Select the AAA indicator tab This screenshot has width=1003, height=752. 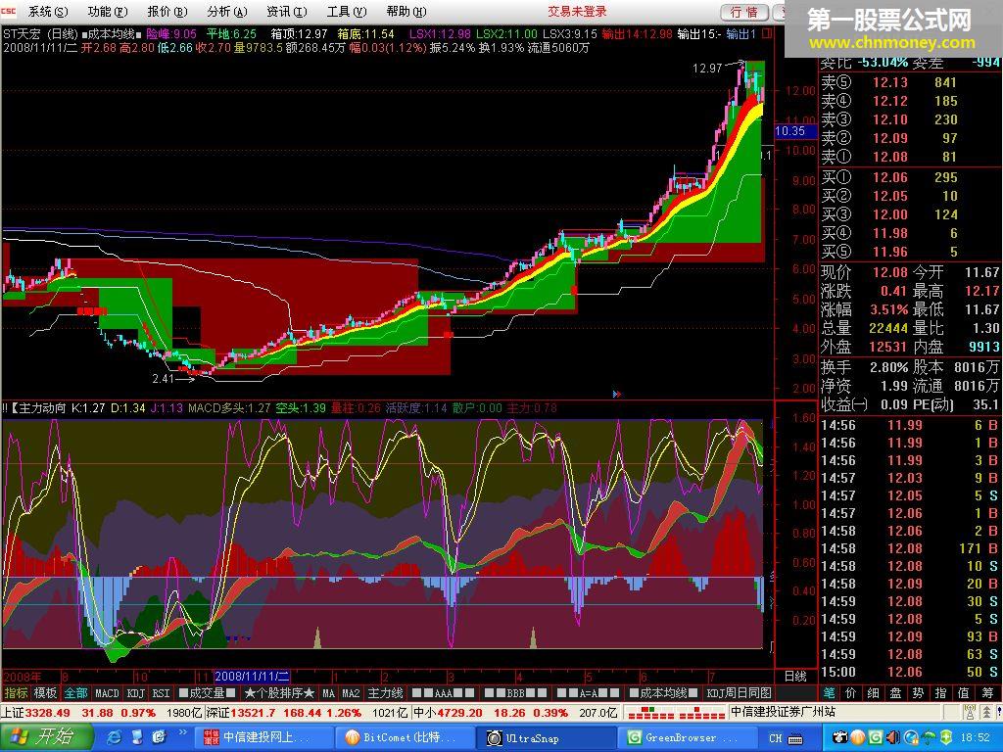coord(443,692)
